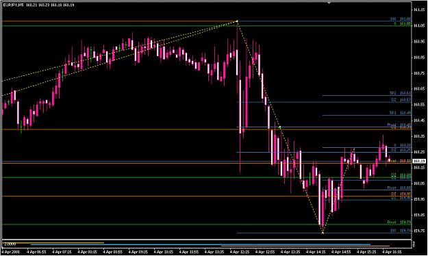Click the salmon line in indicator subwindow
This screenshot has height=256, width=428.
point(305,246)
